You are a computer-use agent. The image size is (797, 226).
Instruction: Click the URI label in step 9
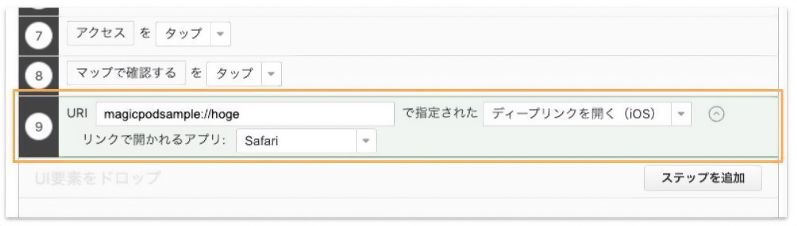77,113
